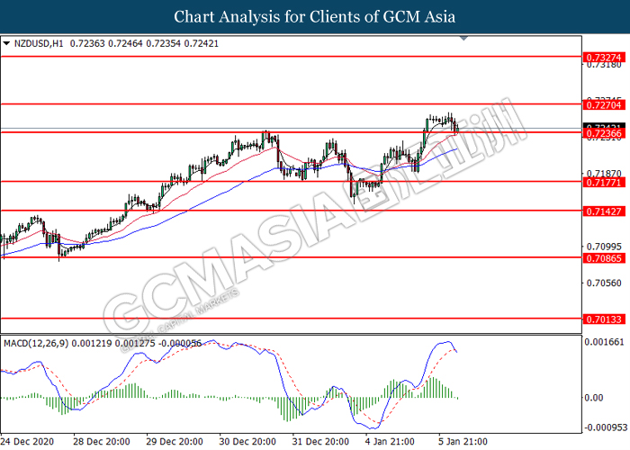Click the 0.70560 price scale value
630x450 pixels.
point(604,283)
